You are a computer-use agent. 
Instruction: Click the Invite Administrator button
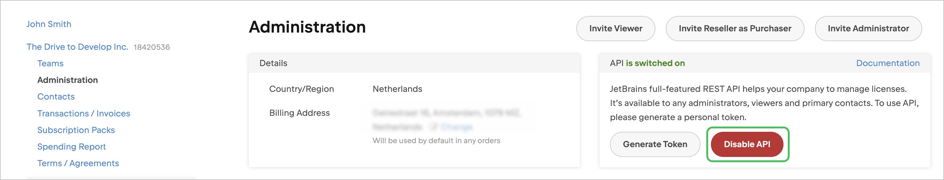pyautogui.click(x=868, y=29)
